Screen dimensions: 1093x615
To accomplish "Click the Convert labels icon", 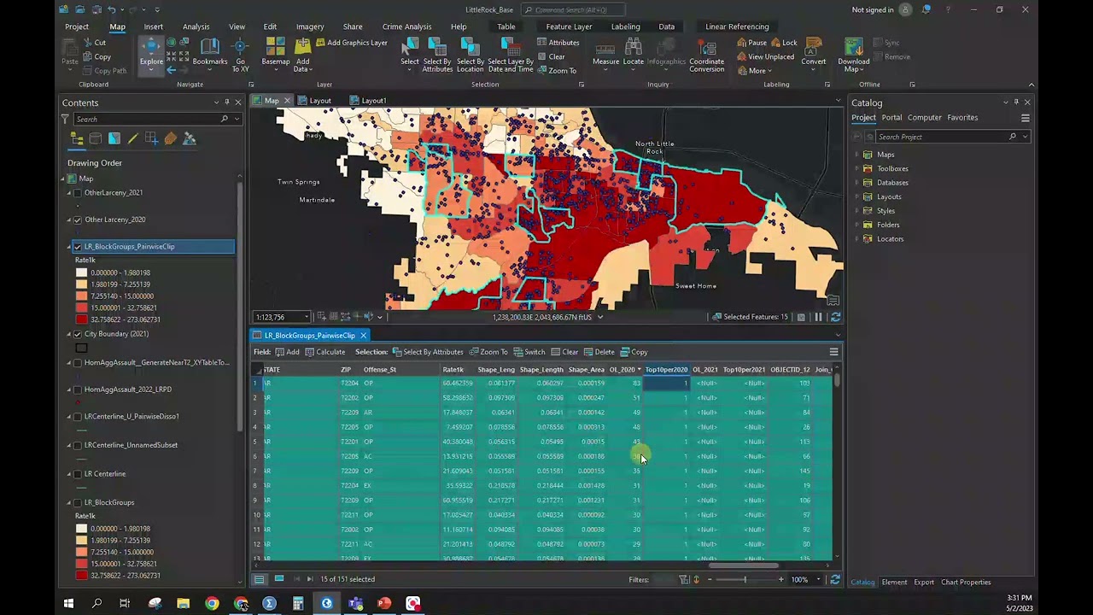I will (x=813, y=47).
